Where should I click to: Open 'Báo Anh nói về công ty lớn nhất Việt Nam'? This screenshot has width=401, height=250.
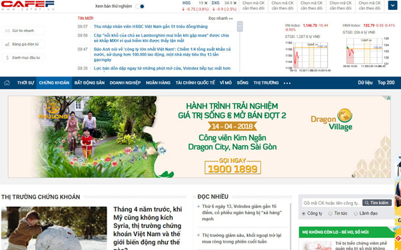(162, 55)
